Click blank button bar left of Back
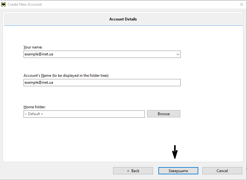Screen dimensions: 247x180 click(57, 171)
